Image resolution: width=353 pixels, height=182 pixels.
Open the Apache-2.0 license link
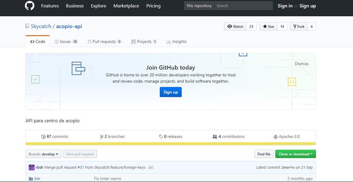click(x=287, y=137)
